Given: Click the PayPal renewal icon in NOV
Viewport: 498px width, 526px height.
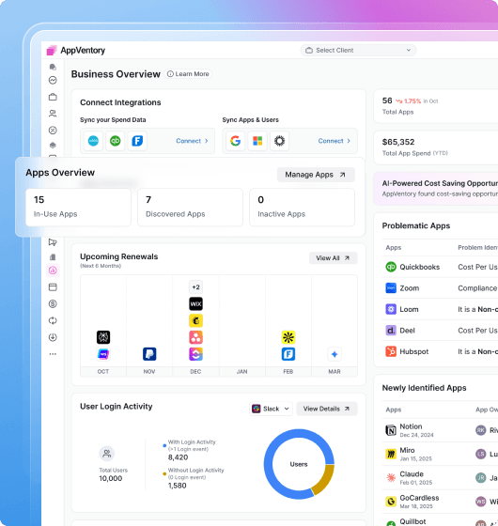Looking at the screenshot, I should [149, 354].
